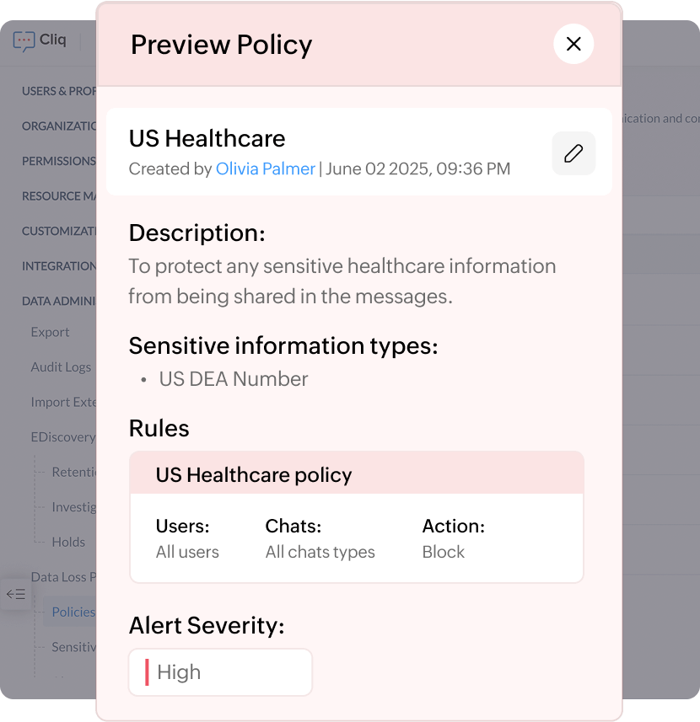This screenshot has height=722, width=700.
Task: Open Audit Logs from the sidebar
Action: [61, 366]
